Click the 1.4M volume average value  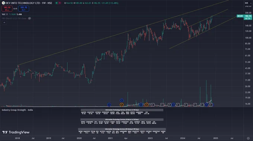[19, 14]
